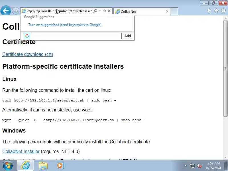Click in the URL address field
Screen dimensions: 228x171
click(60, 11)
